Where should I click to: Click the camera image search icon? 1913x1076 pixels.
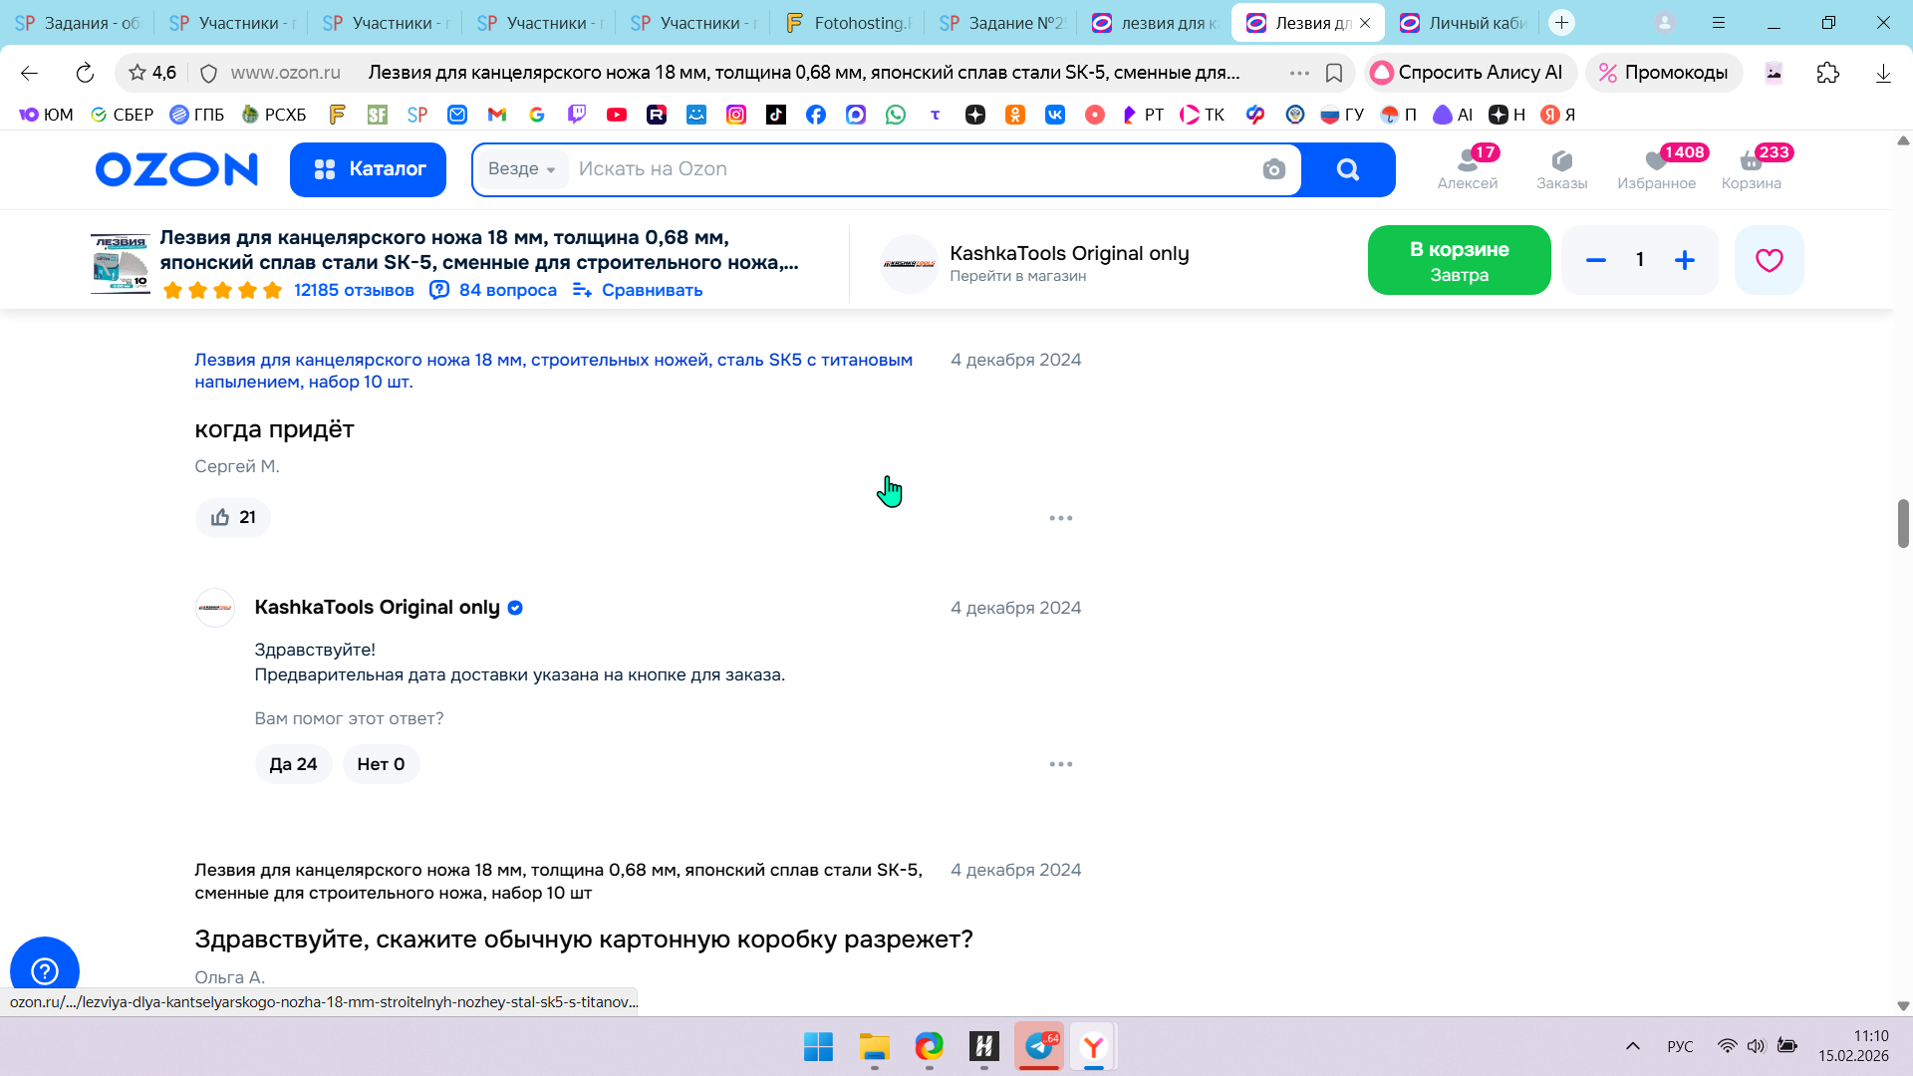pyautogui.click(x=1273, y=169)
